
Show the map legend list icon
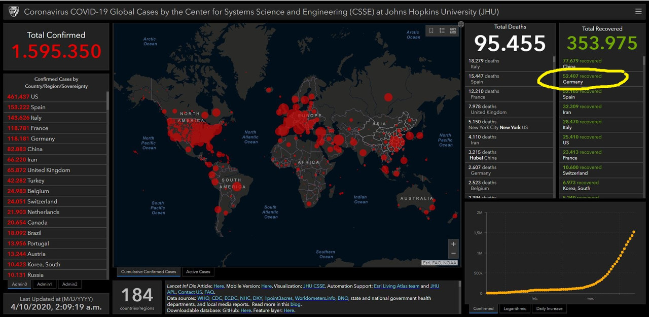click(x=442, y=31)
